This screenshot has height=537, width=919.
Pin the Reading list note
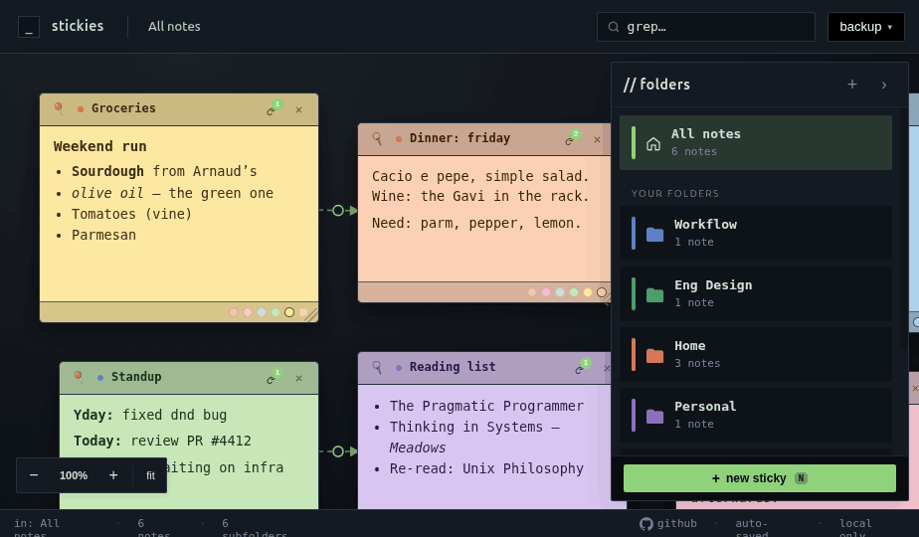click(x=377, y=367)
